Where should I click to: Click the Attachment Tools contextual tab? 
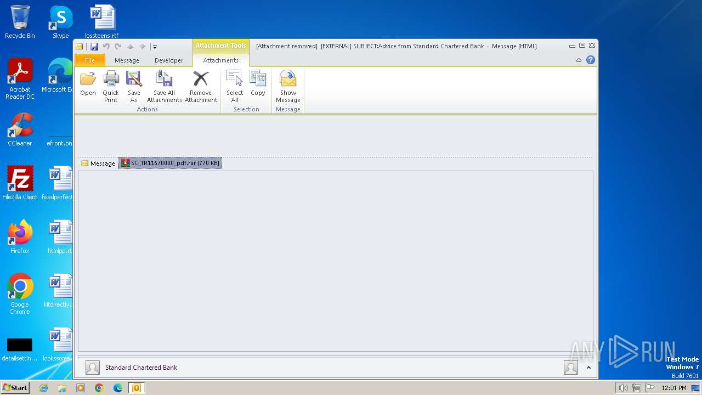(x=221, y=46)
